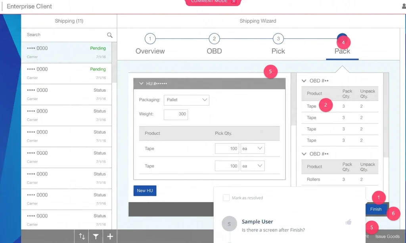Click step circle number 2

pos(214,39)
